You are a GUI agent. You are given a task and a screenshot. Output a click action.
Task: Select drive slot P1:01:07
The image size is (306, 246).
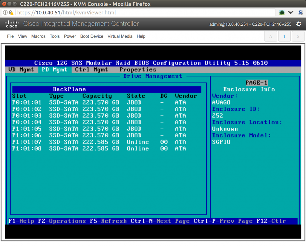(x=107, y=142)
